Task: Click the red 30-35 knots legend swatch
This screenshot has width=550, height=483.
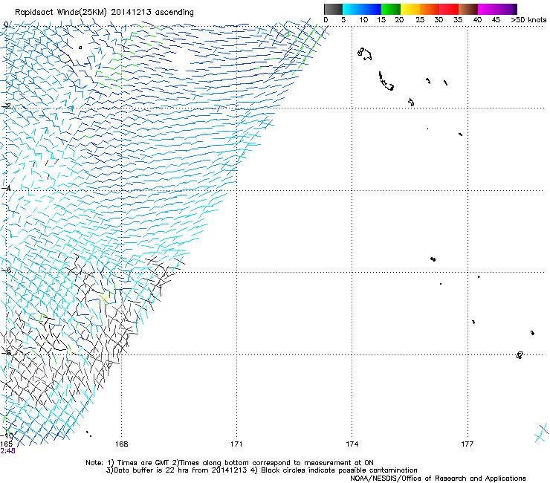Action: coord(449,9)
